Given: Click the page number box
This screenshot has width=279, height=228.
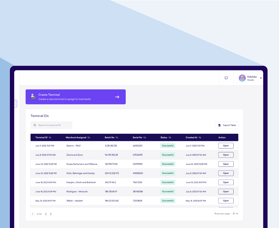Looking at the screenshot, I should click(32, 214).
